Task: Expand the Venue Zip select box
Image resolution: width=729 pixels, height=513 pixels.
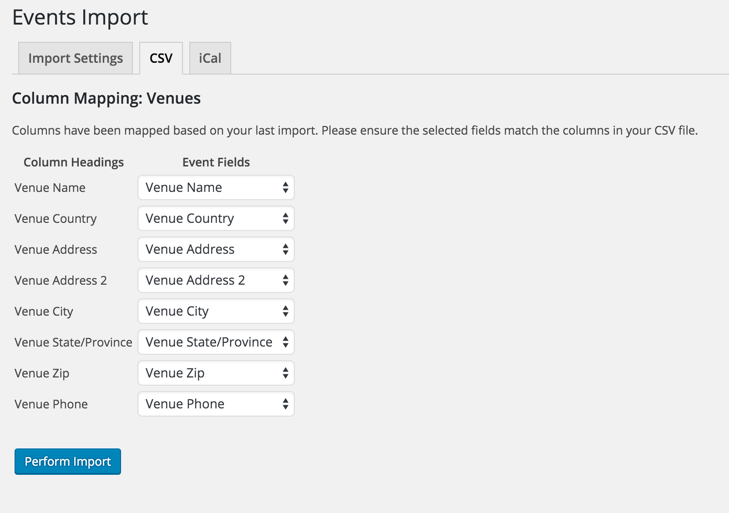Action: click(216, 373)
